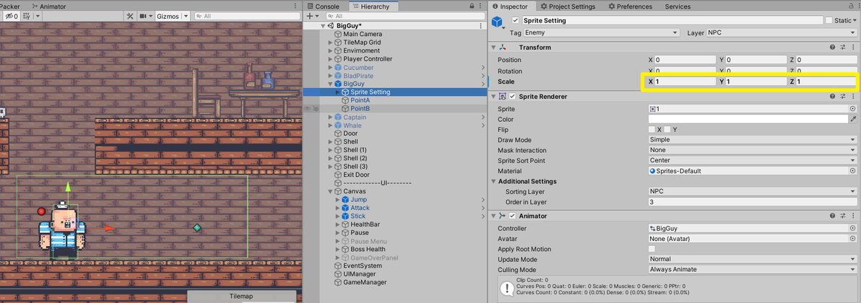
Task: Open the Draw Mode dropdown
Action: [x=752, y=140]
